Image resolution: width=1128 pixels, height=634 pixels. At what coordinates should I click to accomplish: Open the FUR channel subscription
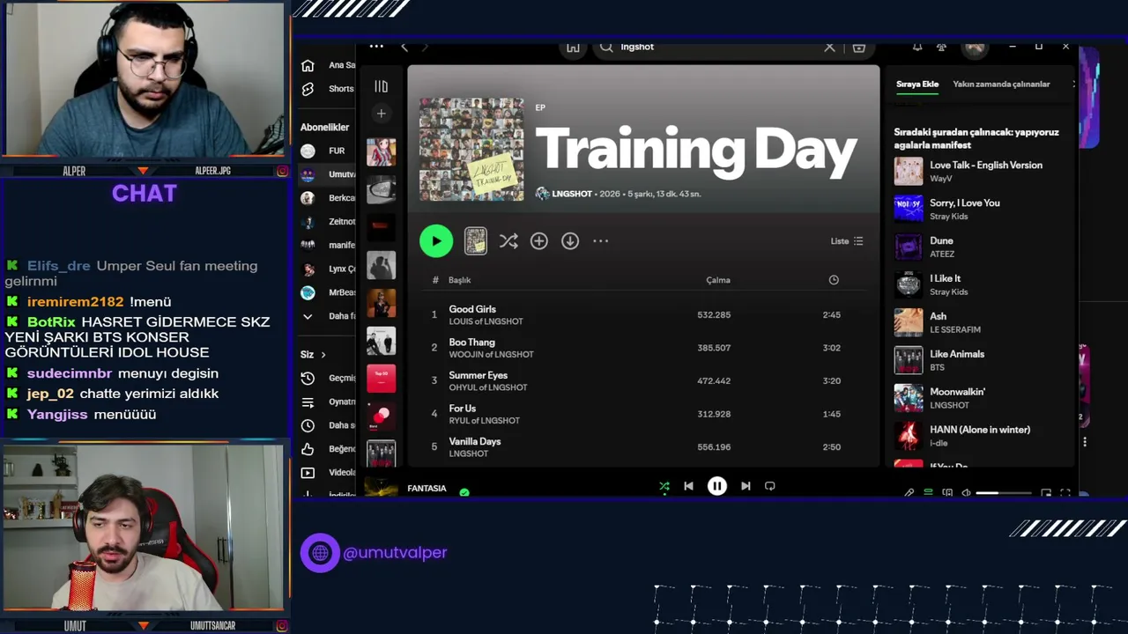(326, 151)
